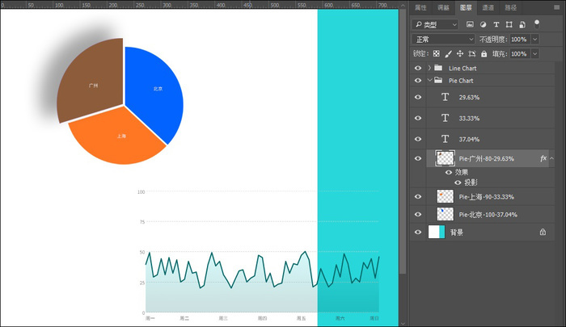Hide the Pie-上海-90-33.33% layer
Viewport: 566px width, 327px height.
[418, 196]
